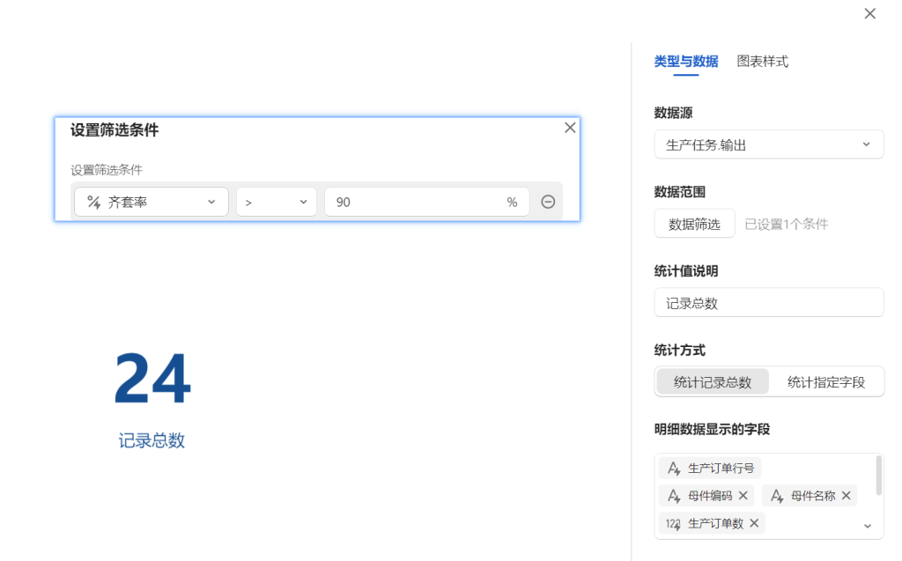Switch to the 类型与数据 tab

[685, 62]
